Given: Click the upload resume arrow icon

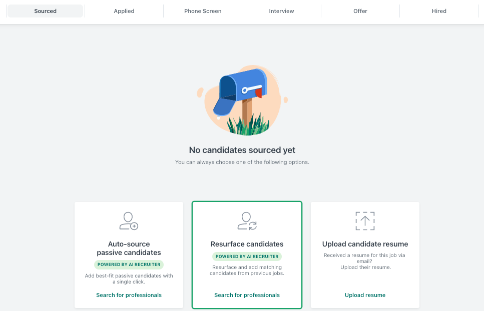Looking at the screenshot, I should (x=365, y=220).
